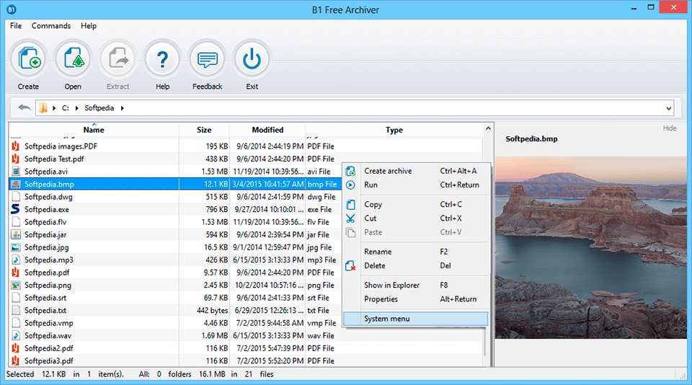
Task: Click the audio icon next to Softpedia.wav
Action: point(16,335)
